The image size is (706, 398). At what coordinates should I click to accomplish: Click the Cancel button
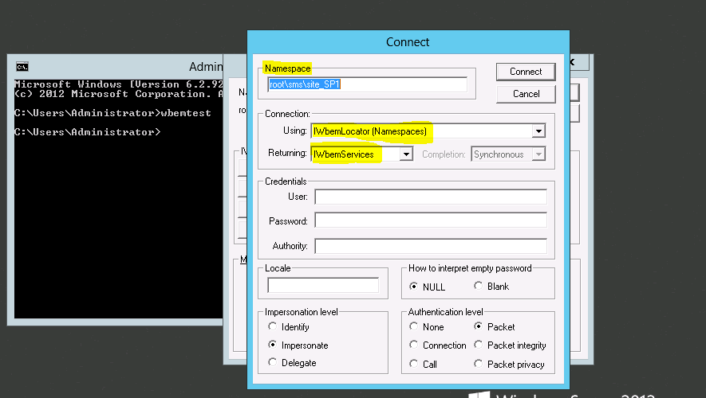point(526,94)
